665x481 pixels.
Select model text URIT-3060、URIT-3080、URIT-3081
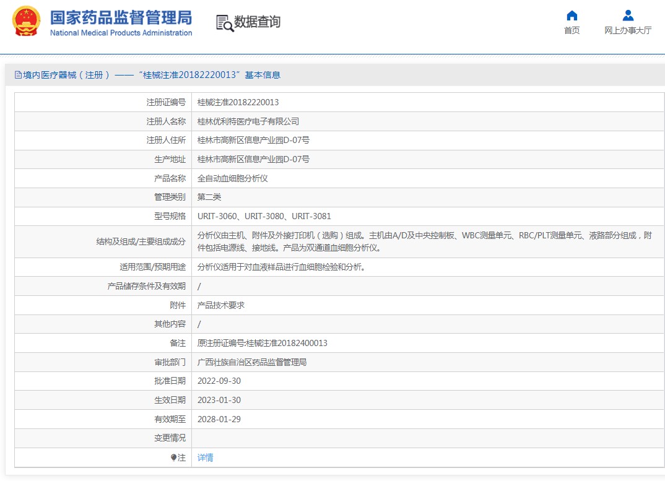[264, 216]
